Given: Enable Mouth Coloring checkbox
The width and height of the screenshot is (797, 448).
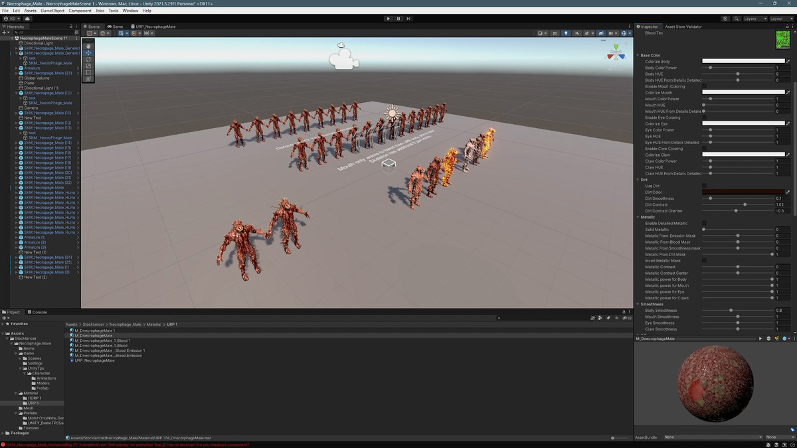Looking at the screenshot, I should pos(705,86).
